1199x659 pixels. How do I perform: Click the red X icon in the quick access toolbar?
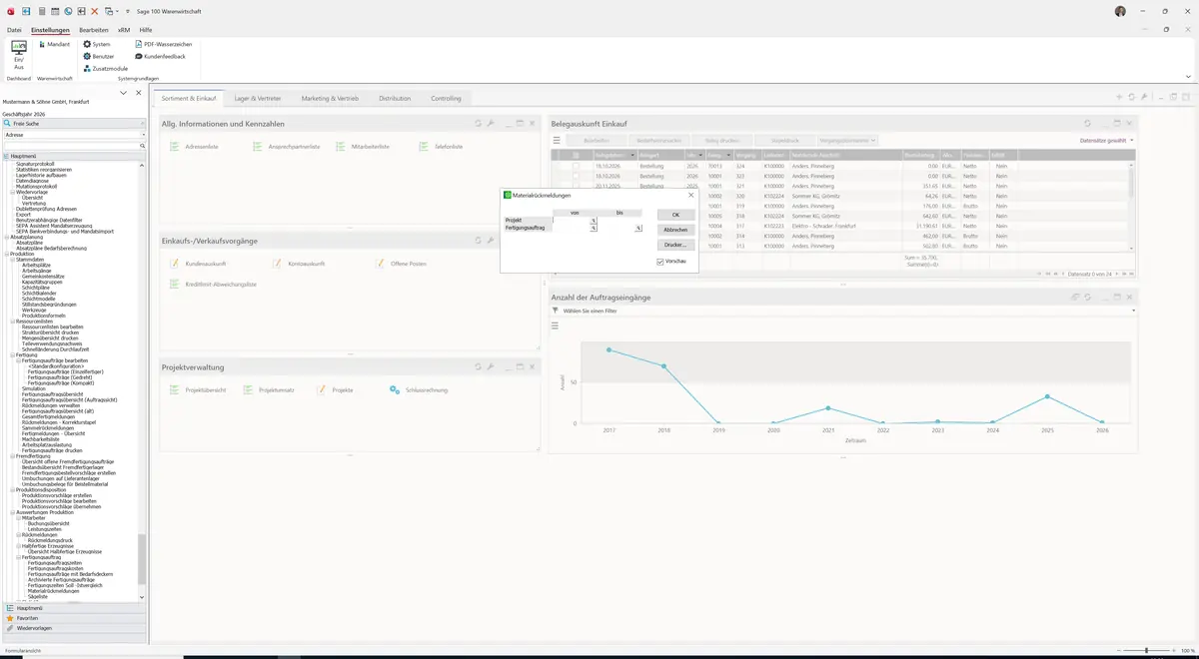point(94,11)
